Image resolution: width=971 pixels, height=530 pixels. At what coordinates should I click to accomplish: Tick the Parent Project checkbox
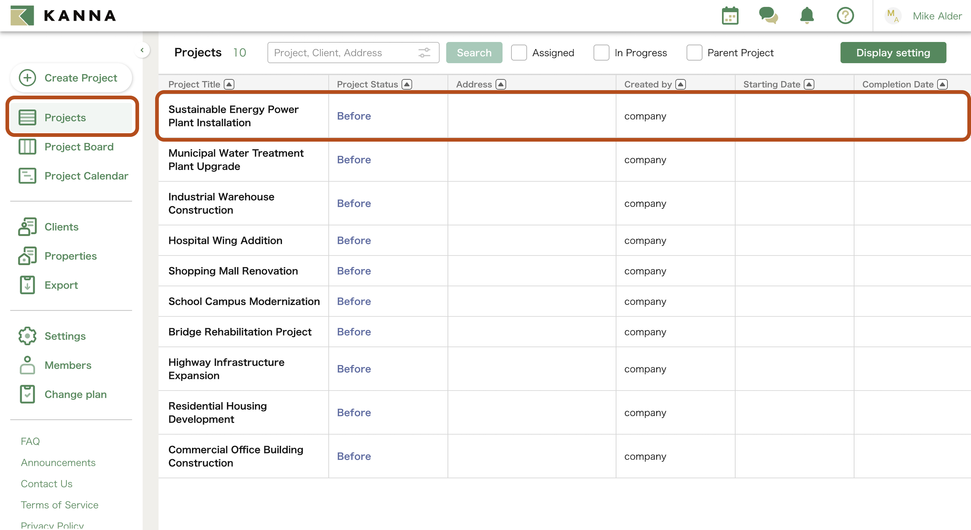(x=694, y=53)
